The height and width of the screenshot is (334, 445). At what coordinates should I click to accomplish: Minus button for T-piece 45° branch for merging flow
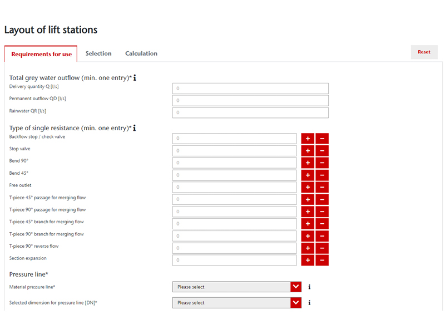[x=322, y=224]
